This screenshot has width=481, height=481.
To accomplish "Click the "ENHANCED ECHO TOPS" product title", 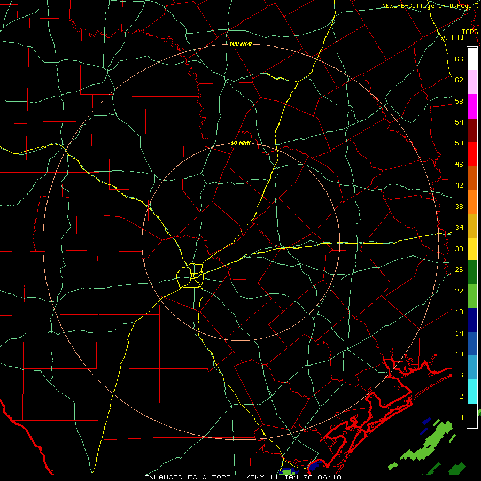I will coord(187,477).
